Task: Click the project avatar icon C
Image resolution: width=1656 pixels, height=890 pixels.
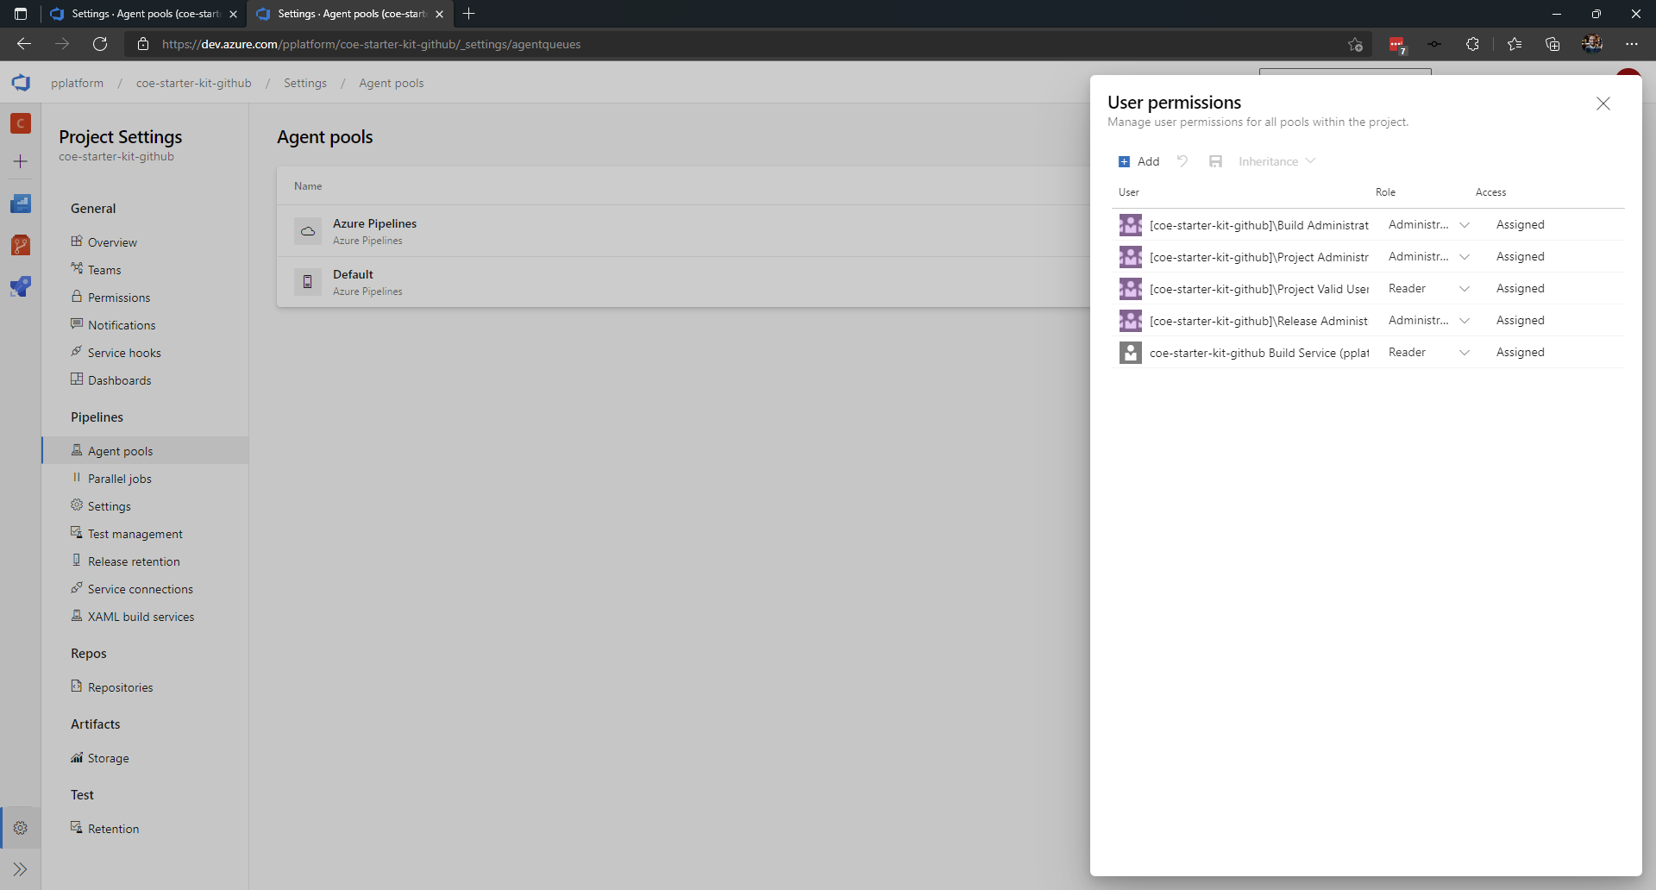Action: point(21,123)
